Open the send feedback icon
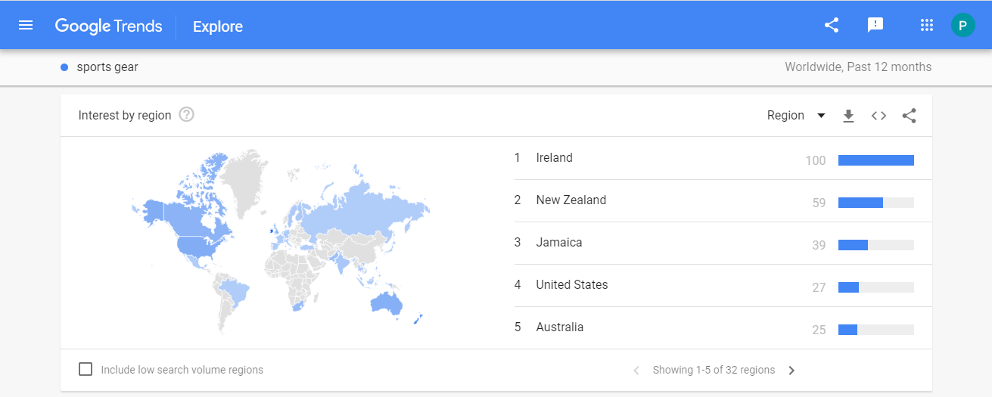Viewport: 992px width, 397px height. point(875,26)
